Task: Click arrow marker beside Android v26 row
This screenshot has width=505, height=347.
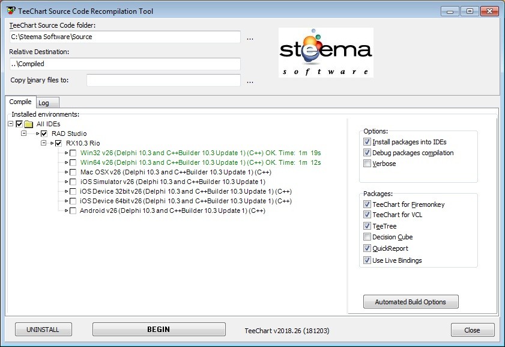Action: pyautogui.click(x=66, y=211)
